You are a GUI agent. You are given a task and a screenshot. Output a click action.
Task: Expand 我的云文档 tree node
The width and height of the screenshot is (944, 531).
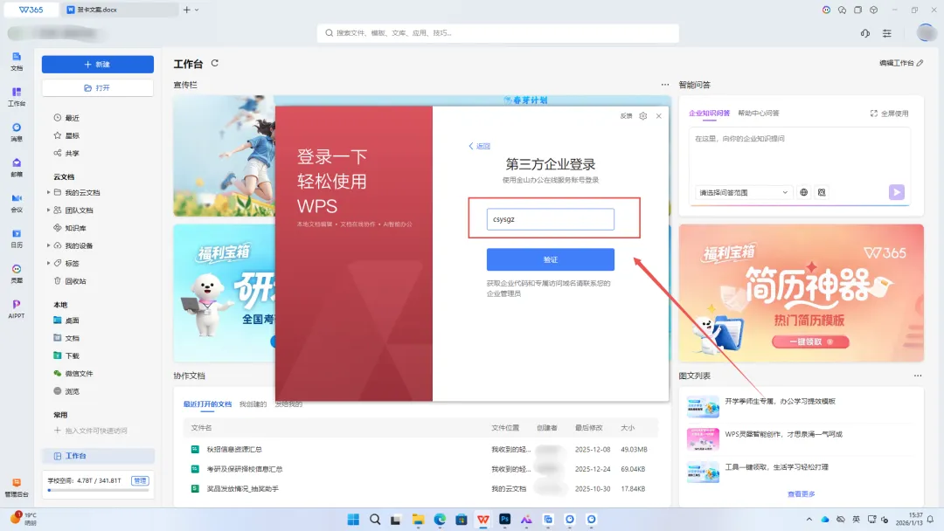tap(49, 192)
